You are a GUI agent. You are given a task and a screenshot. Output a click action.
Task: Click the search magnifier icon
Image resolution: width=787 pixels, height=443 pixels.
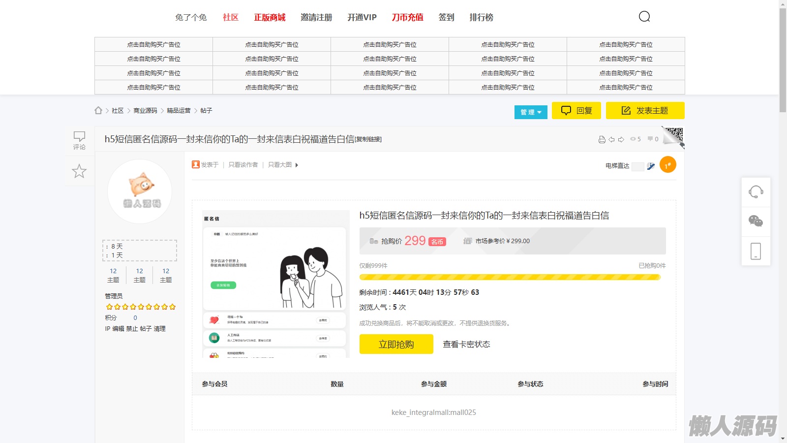[644, 17]
